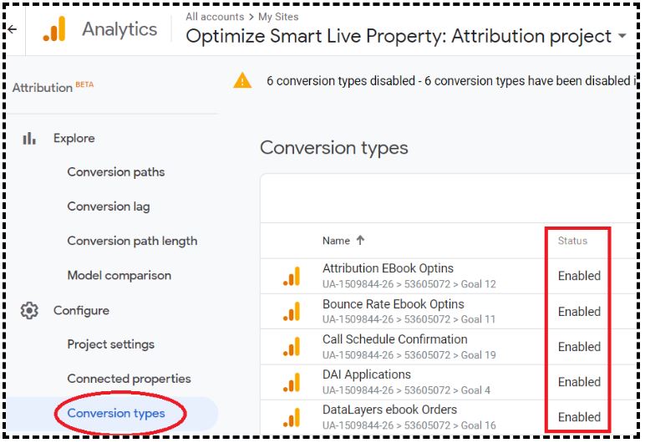Click Enabled status for DAI Applications
The image size is (645, 443).
click(579, 382)
